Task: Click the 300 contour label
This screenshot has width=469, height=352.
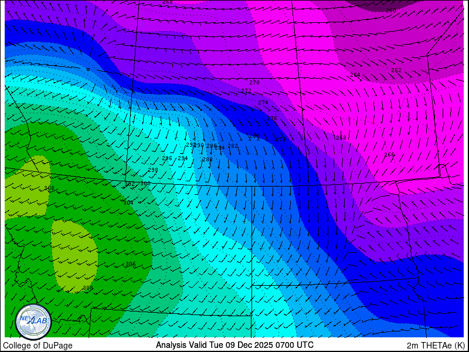Action: tap(145, 184)
